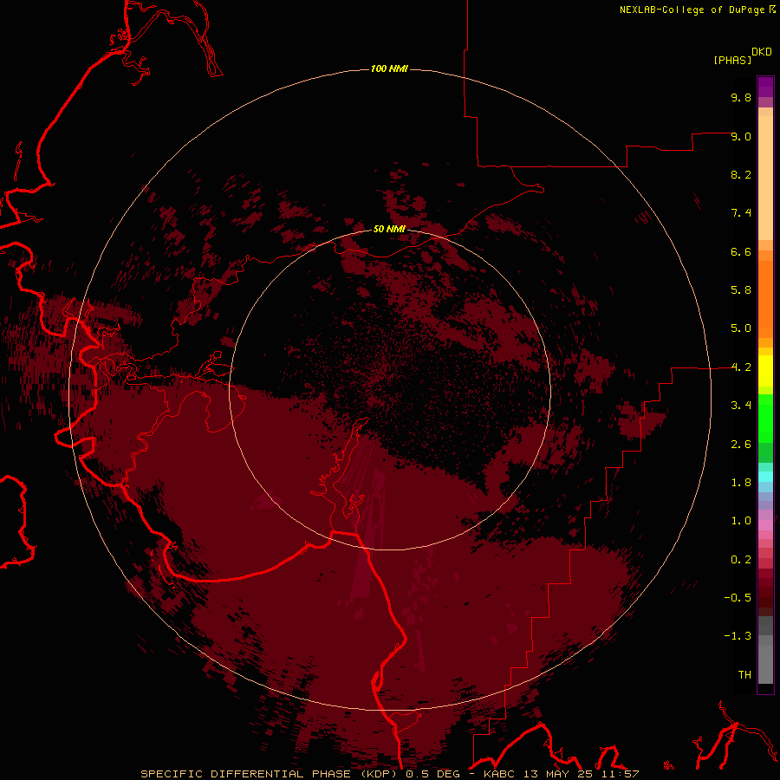The image size is (780, 780).
Task: Click the 11:57 timestamp
Action: (620, 774)
